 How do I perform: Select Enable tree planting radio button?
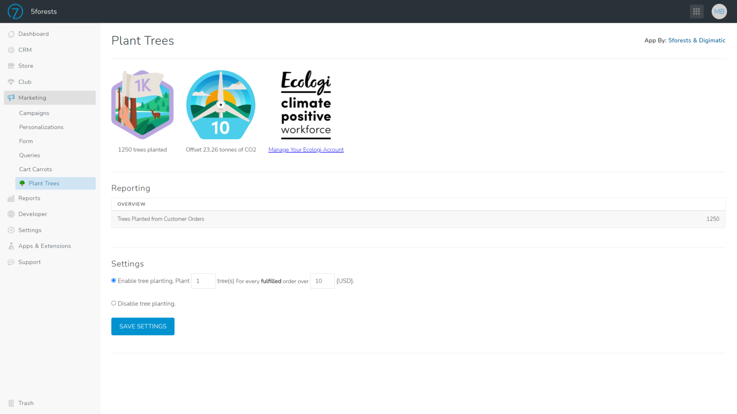[x=114, y=281]
